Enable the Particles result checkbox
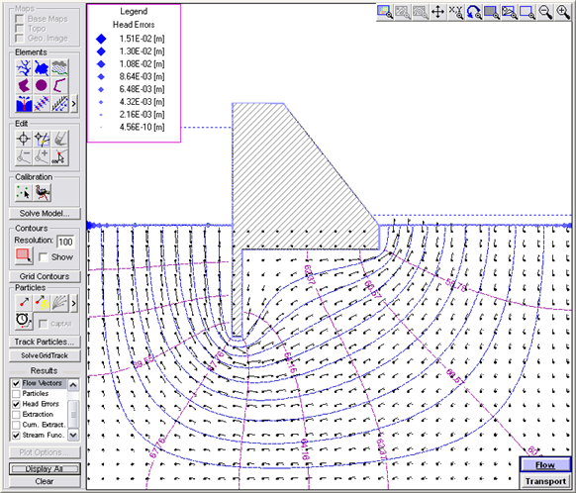Viewport: 576px width, 493px height. pos(16,394)
